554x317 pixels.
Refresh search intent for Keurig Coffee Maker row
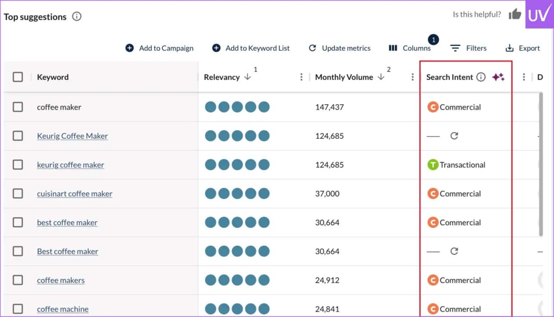click(454, 136)
